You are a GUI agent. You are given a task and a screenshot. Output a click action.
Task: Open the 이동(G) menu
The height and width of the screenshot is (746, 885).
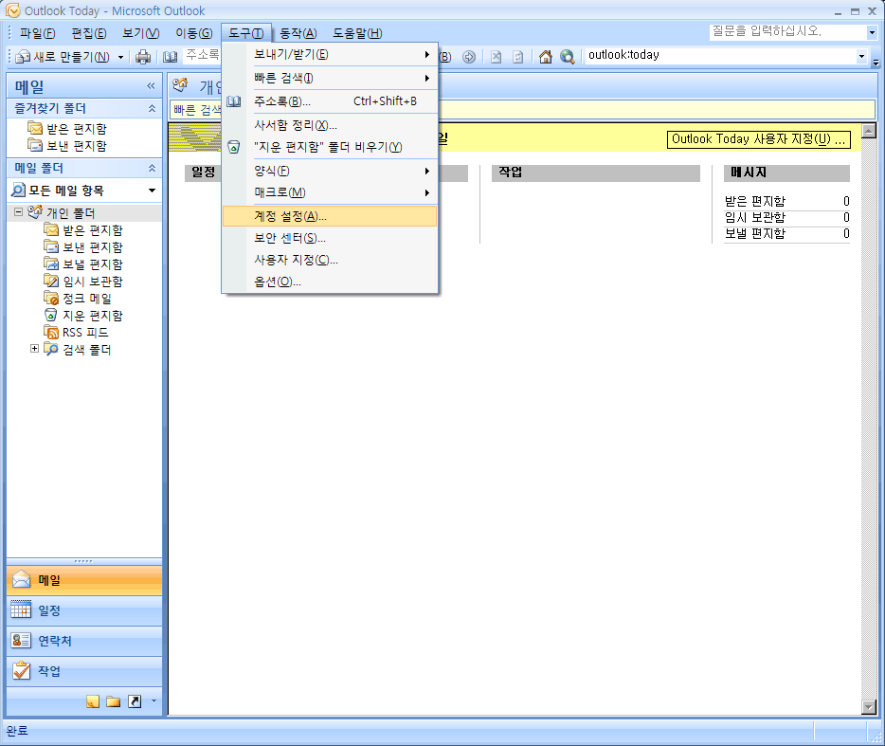[x=193, y=33]
